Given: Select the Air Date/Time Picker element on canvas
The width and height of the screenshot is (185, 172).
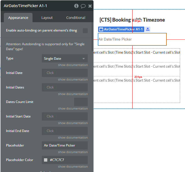Looking at the screenshot, I should point(132,39).
